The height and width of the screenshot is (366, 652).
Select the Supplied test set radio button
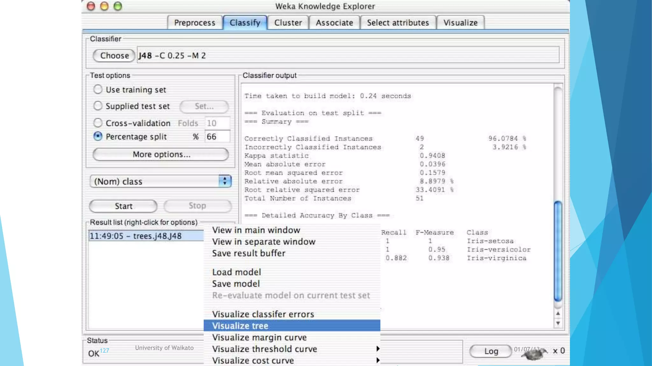tap(98, 106)
